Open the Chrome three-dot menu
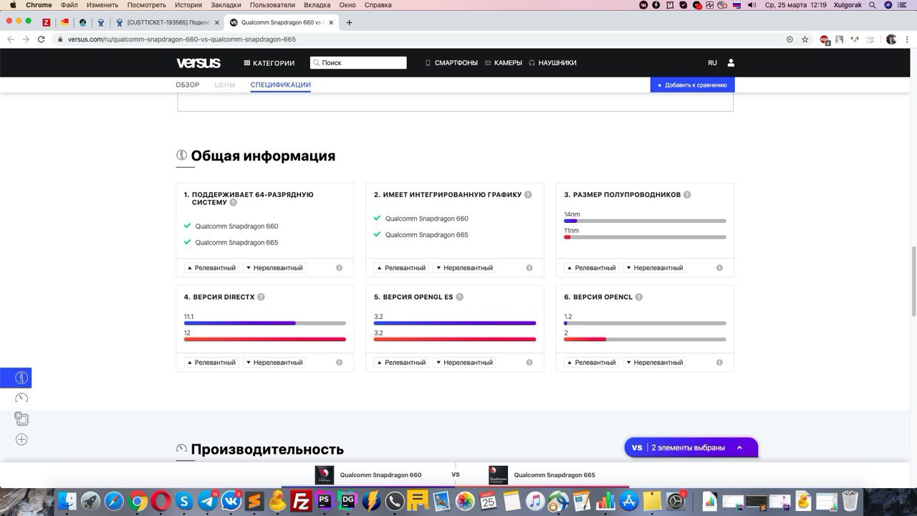 tap(906, 39)
